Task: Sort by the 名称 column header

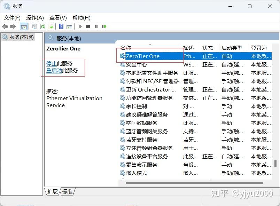Action: click(126, 48)
